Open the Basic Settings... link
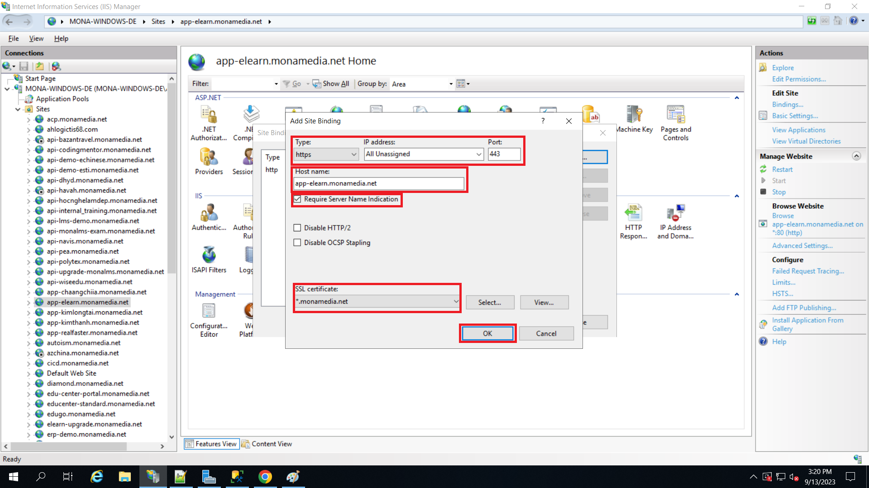The image size is (869, 488). tap(795, 116)
